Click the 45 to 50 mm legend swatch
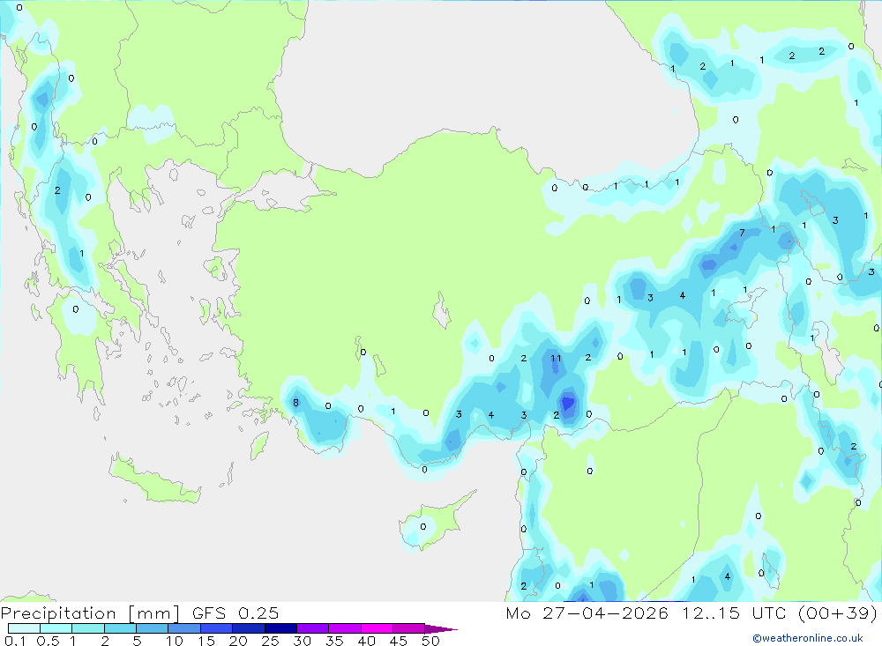Viewport: 882px width, 646px height. [408, 628]
